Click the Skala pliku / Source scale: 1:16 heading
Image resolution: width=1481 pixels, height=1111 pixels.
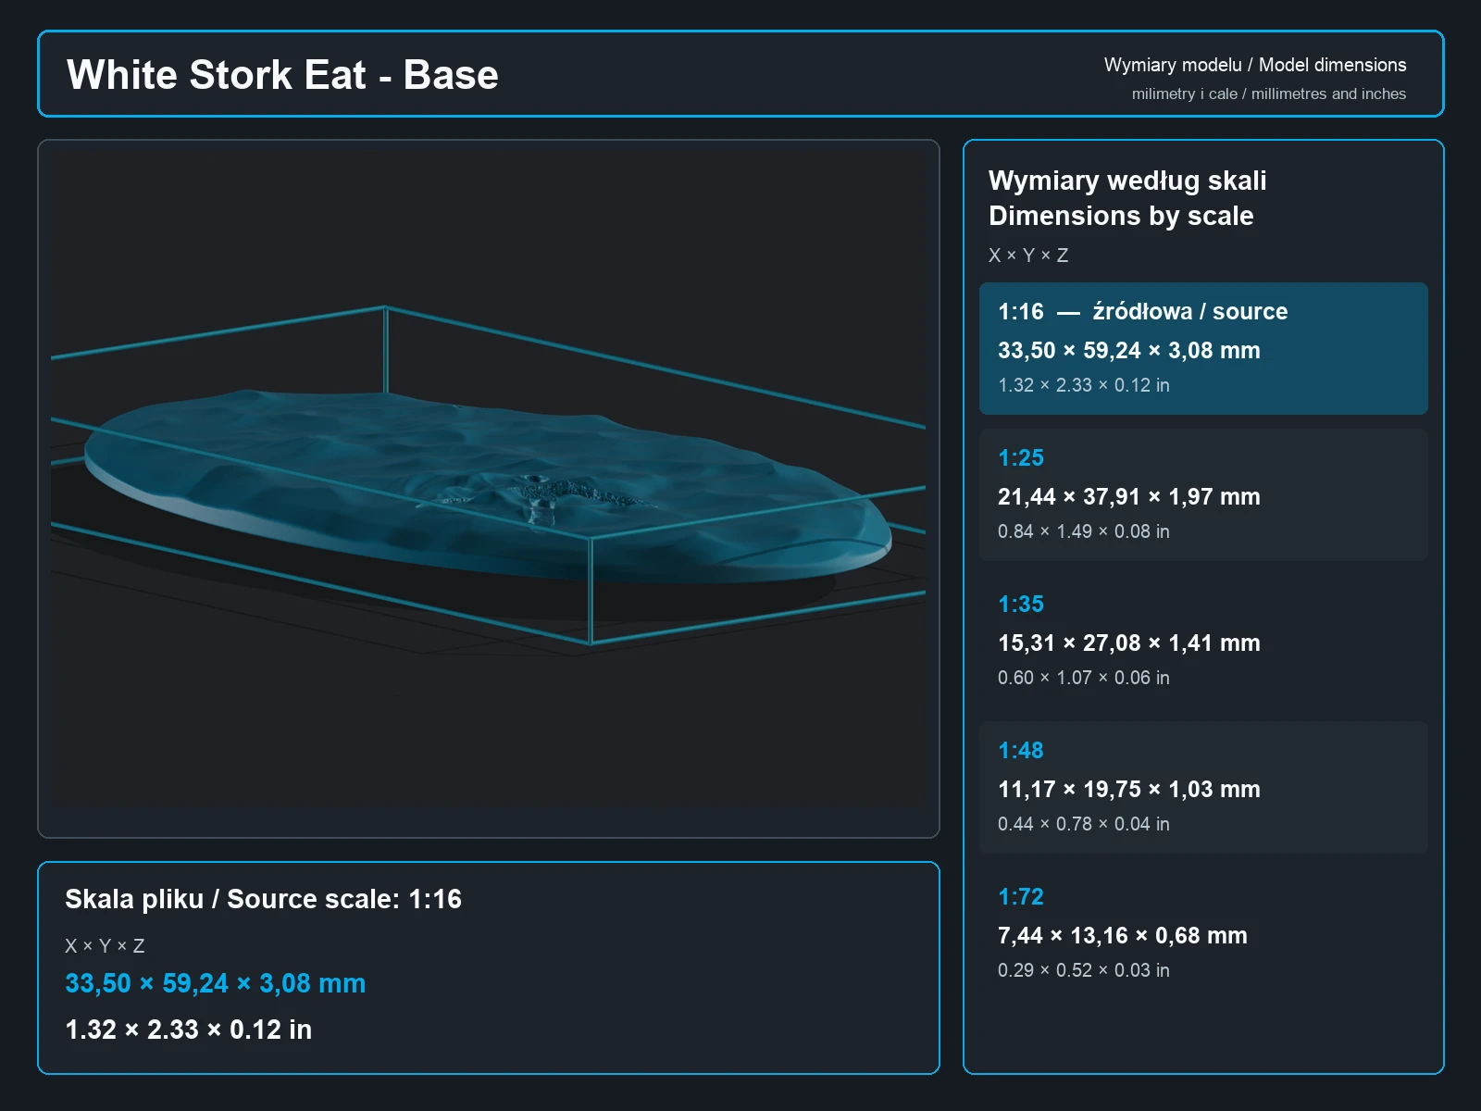(264, 899)
